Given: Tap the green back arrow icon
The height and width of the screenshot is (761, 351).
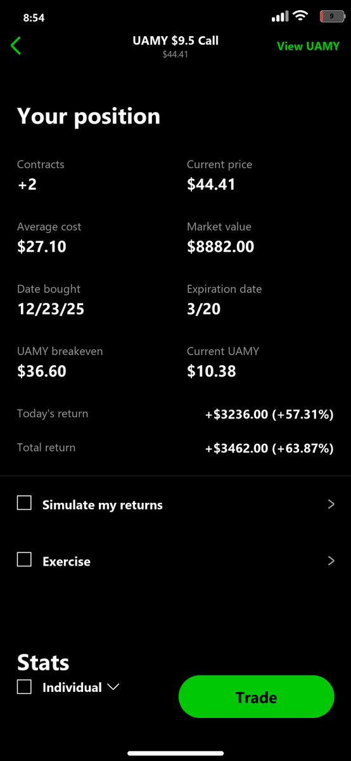Looking at the screenshot, I should pyautogui.click(x=16, y=46).
